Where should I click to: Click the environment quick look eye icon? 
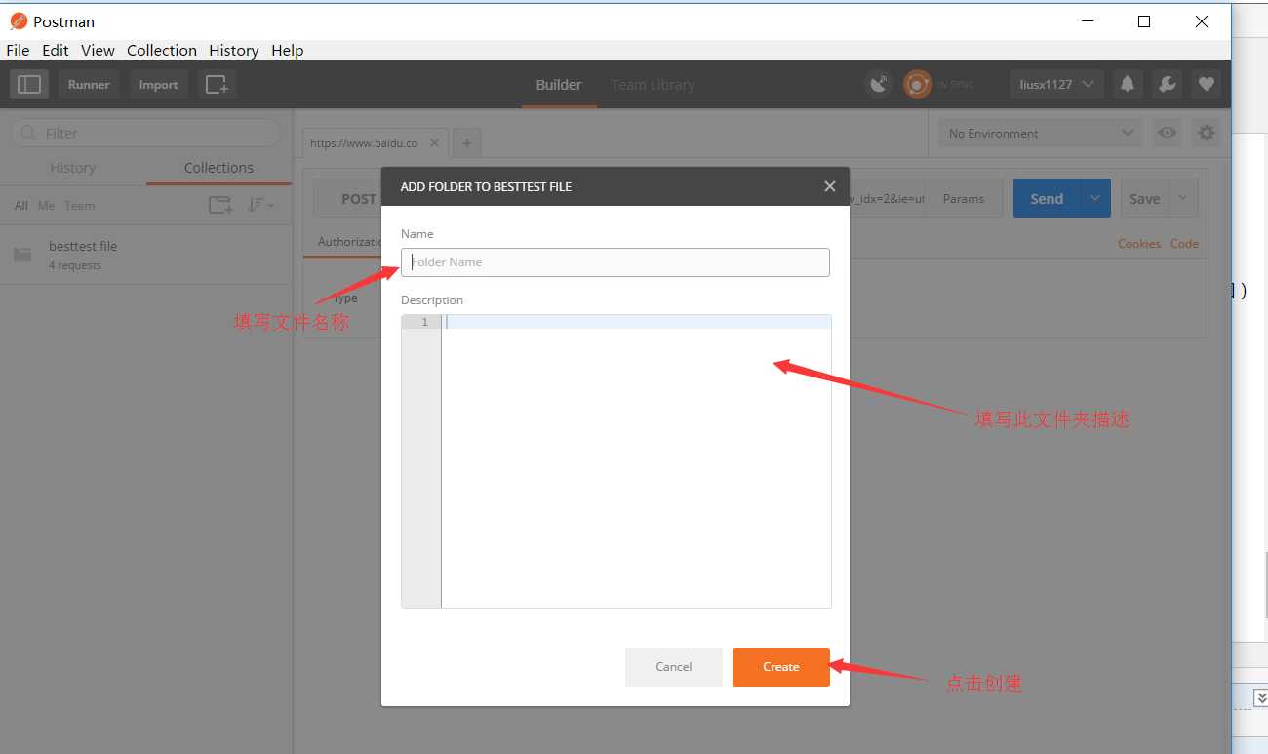[x=1167, y=133]
